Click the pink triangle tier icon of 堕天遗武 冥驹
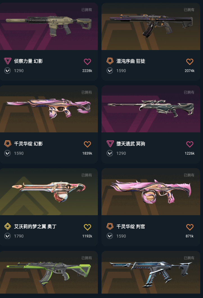This screenshot has height=298, width=203. coord(110,144)
